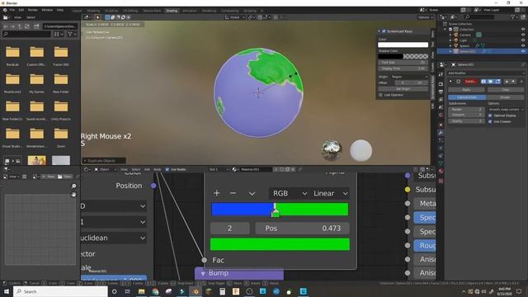The image size is (528, 297).
Task: Open the Render properties tab icon
Action: pyautogui.click(x=441, y=84)
